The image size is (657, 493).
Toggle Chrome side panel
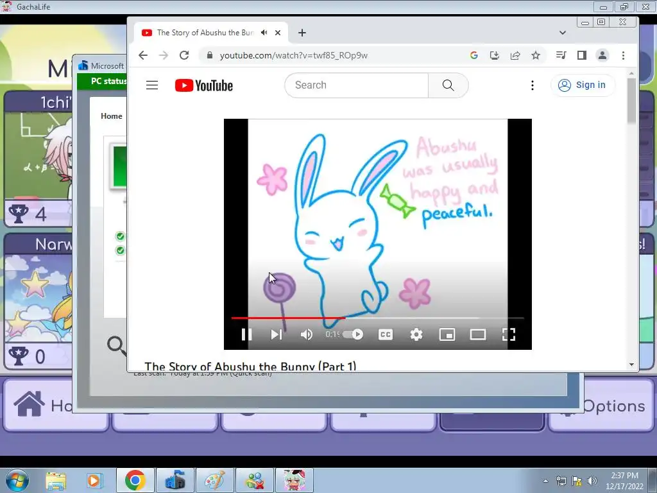[581, 55]
